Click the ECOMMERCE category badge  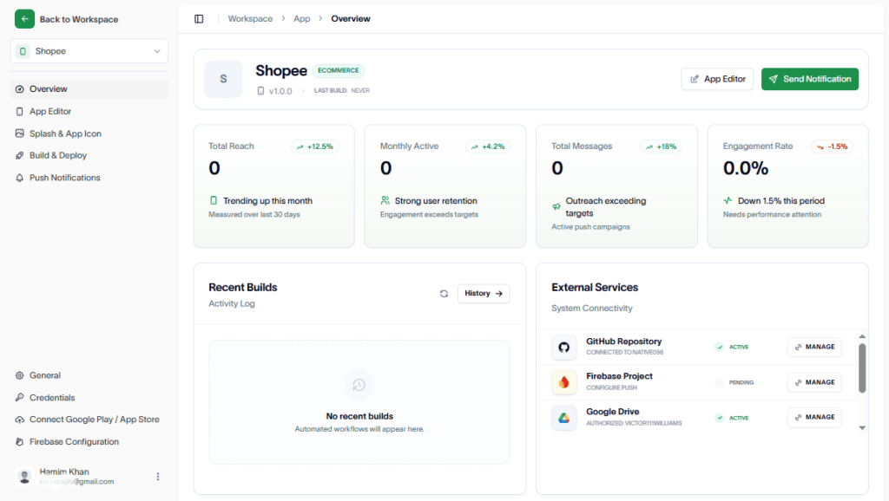click(339, 71)
